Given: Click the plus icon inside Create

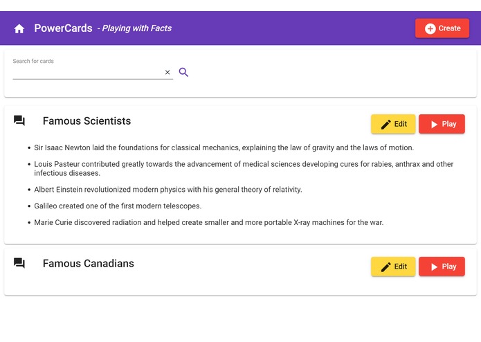Looking at the screenshot, I should pyautogui.click(x=430, y=28).
